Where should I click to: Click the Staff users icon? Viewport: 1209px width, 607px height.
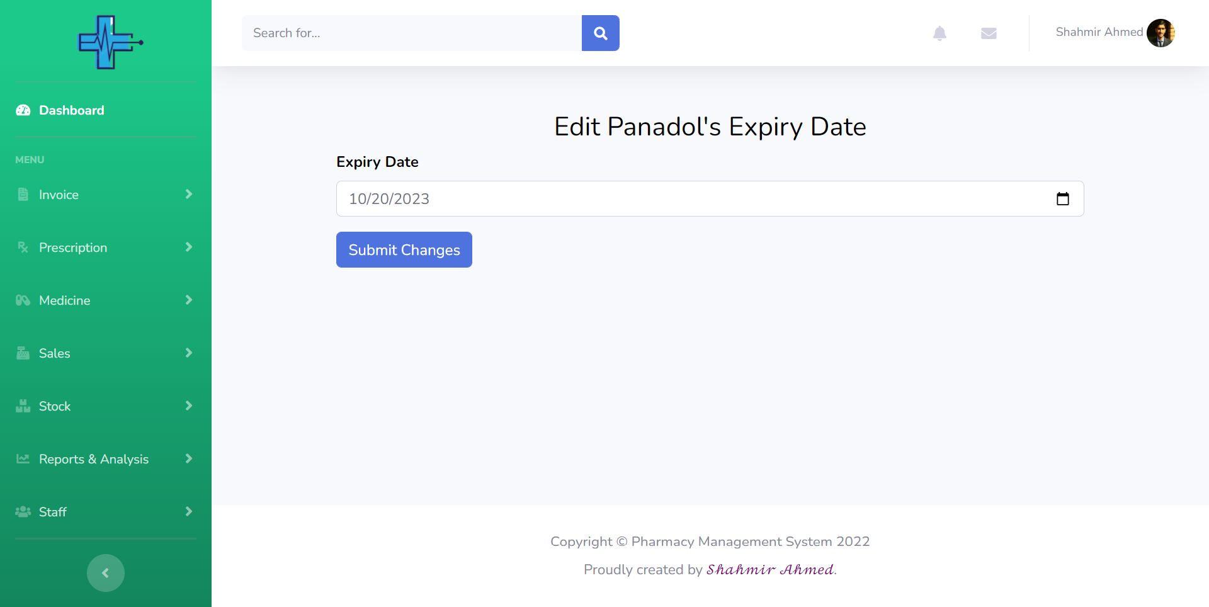[x=23, y=512]
